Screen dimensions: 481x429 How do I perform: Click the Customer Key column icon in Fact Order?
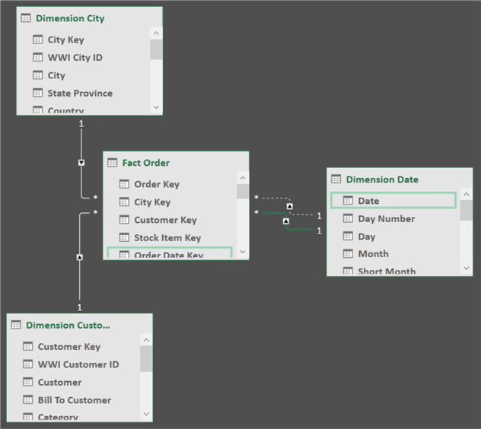(x=124, y=220)
